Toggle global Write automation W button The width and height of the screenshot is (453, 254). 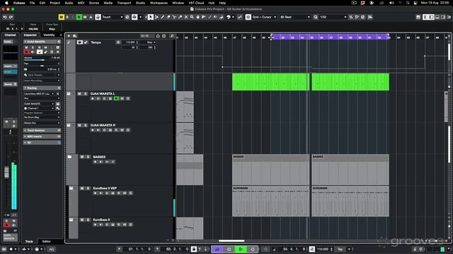click(x=85, y=17)
